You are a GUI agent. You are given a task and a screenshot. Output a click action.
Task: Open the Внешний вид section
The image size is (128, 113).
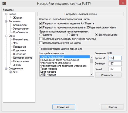pyautogui.click(x=21, y=40)
